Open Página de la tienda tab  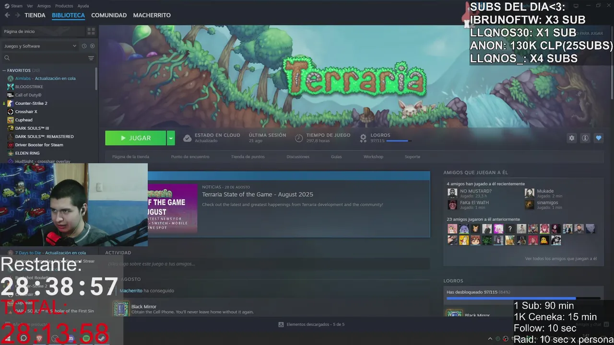pyautogui.click(x=130, y=157)
